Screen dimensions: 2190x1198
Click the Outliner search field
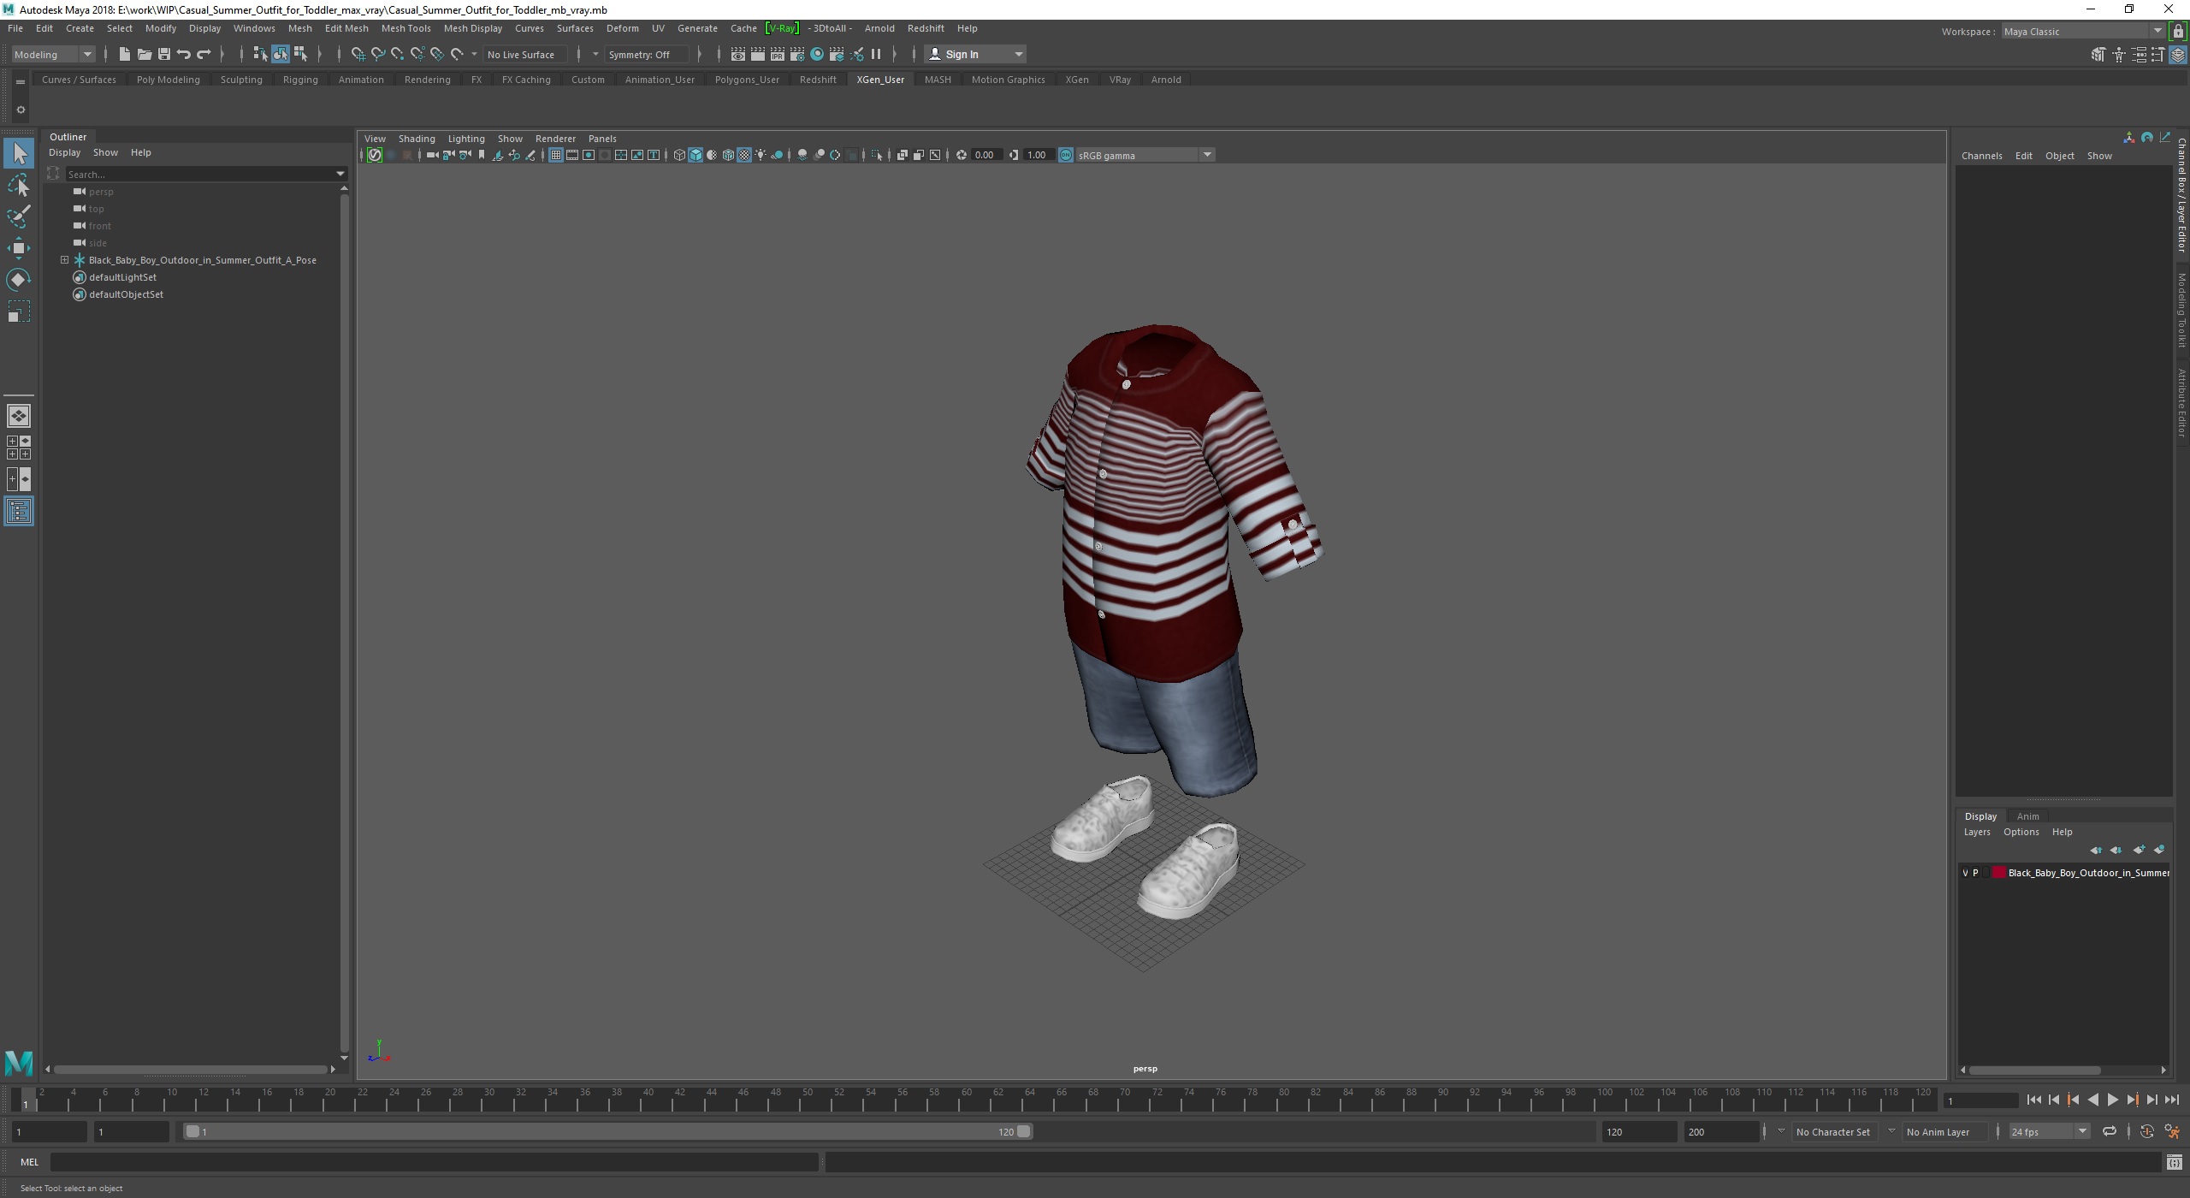tap(201, 175)
